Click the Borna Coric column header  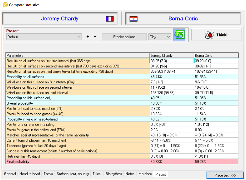point(216,55)
